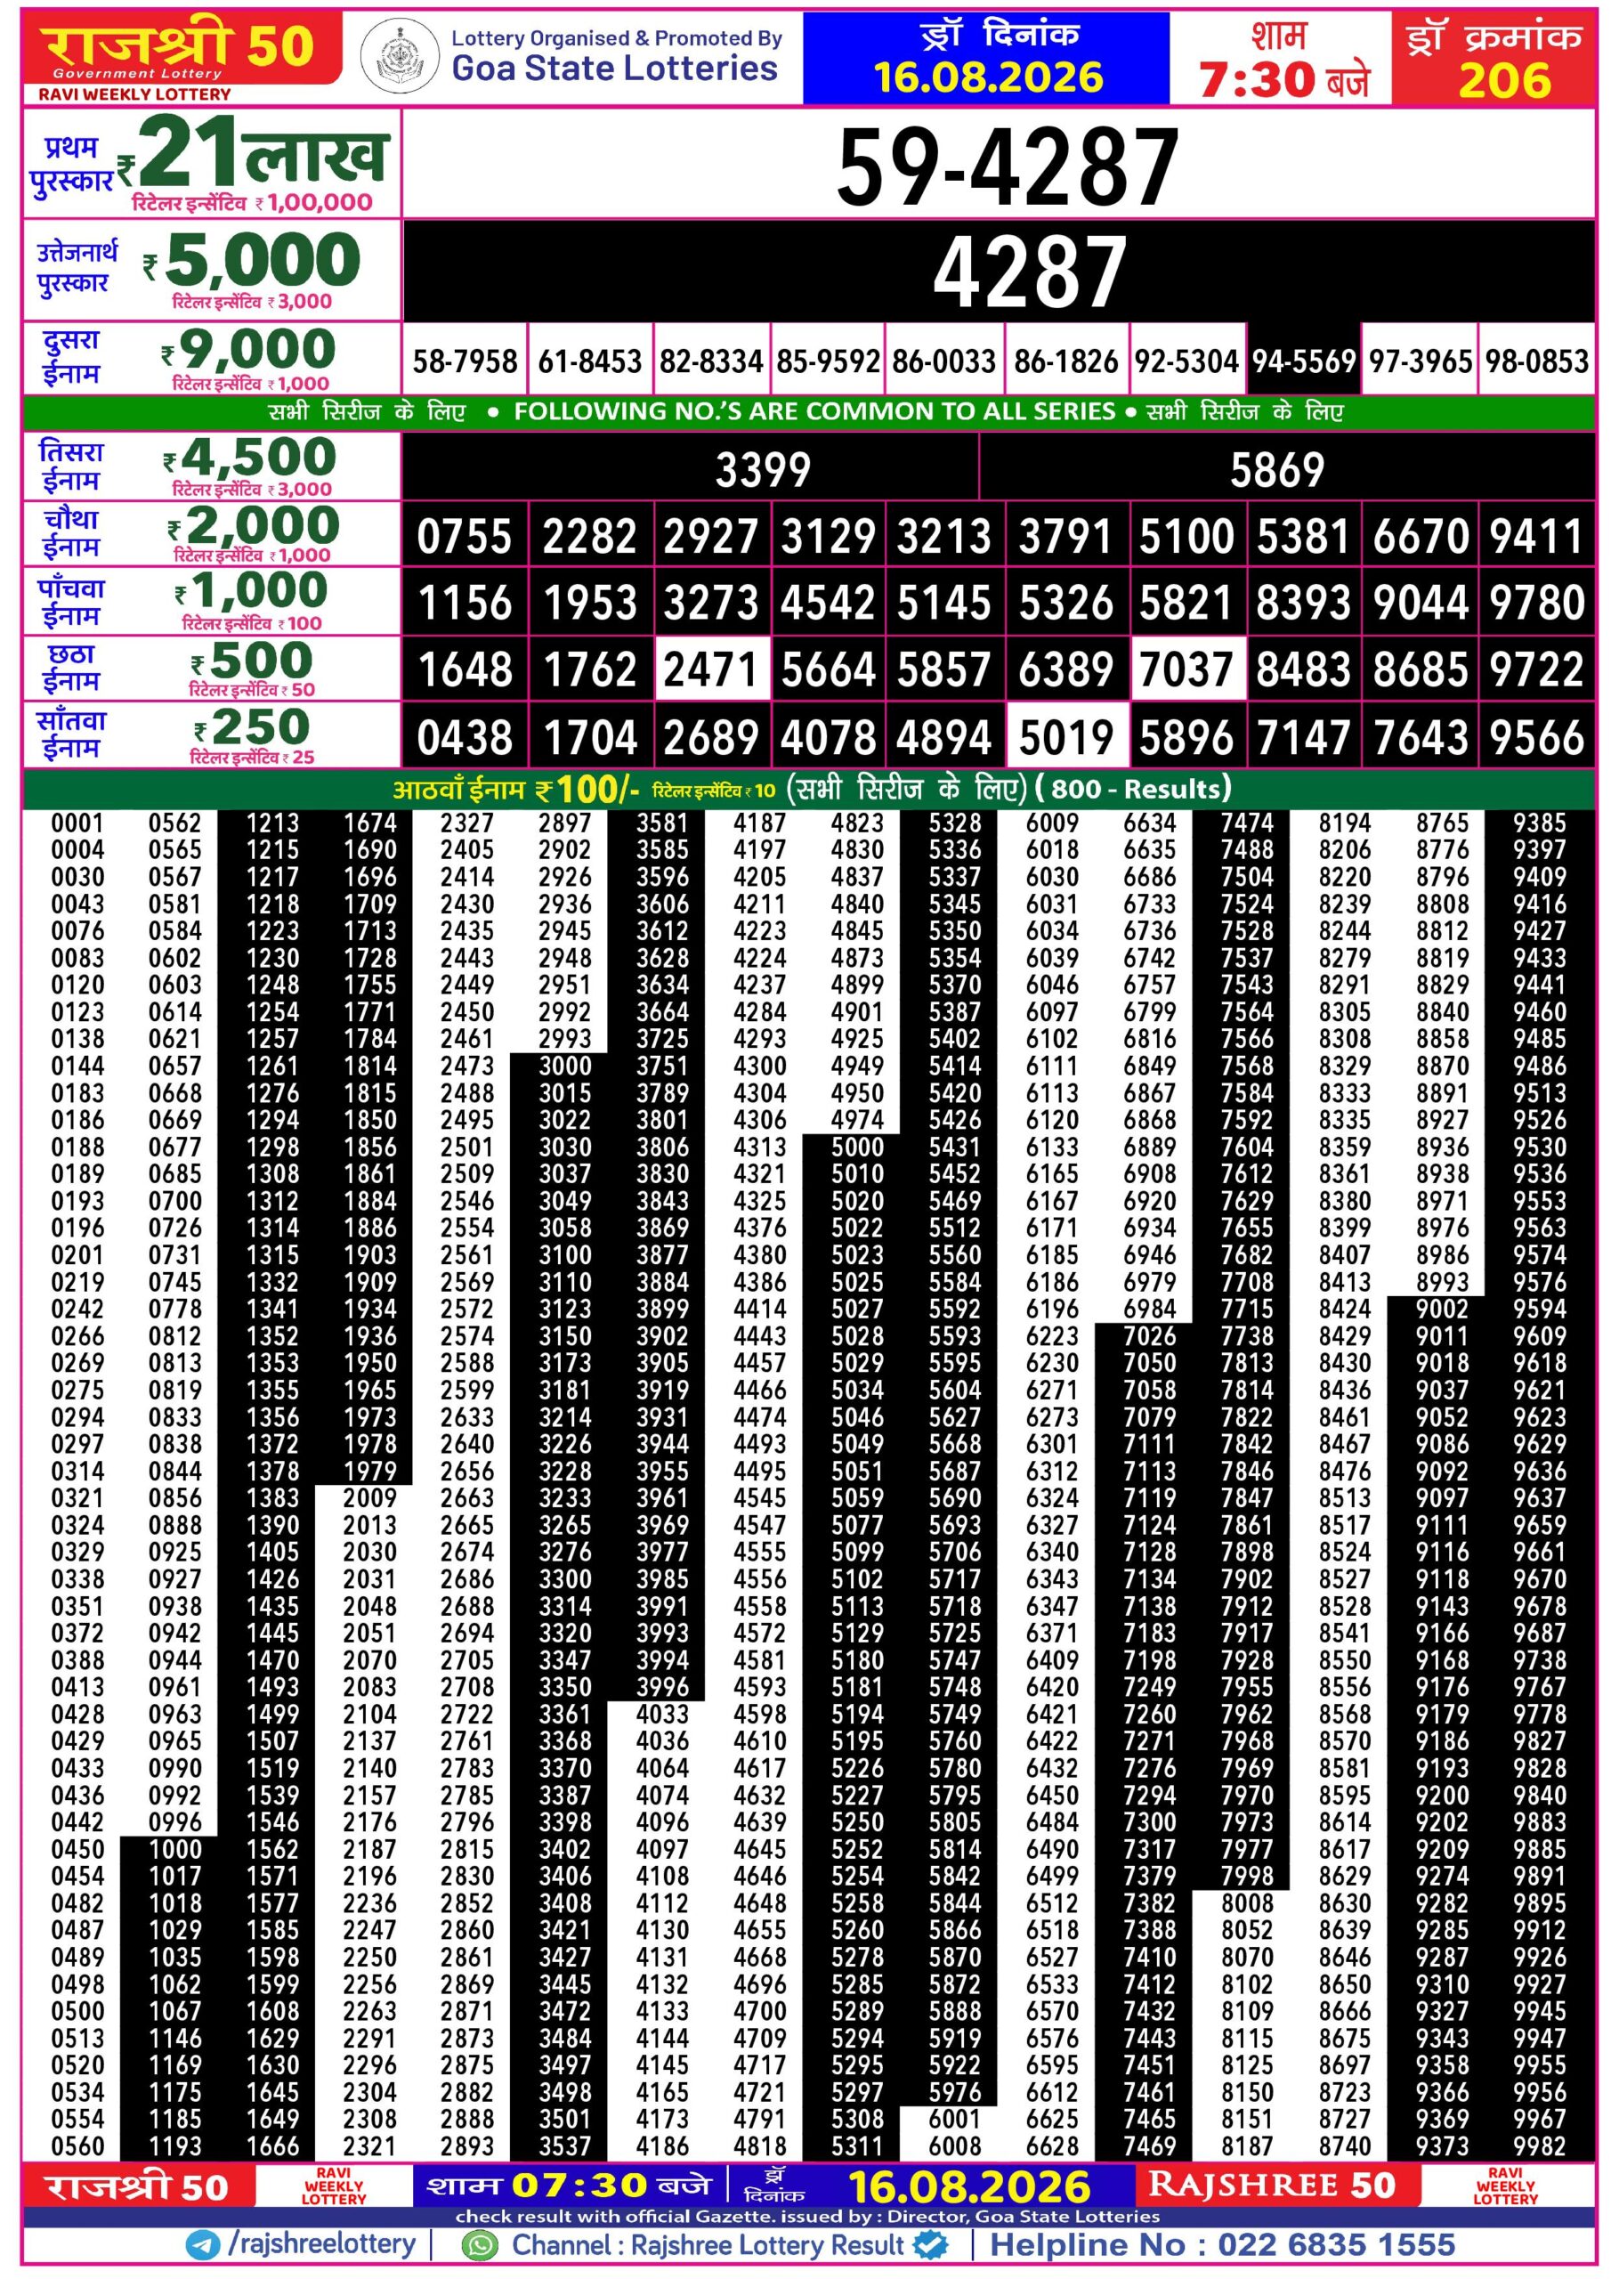Click the Telegram icon in the footer

tap(204, 2245)
